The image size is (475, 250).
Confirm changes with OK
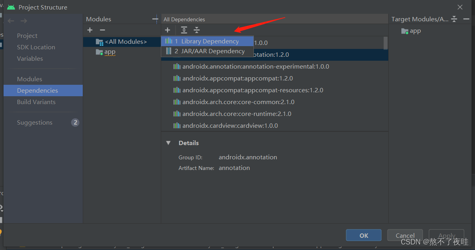click(x=363, y=235)
